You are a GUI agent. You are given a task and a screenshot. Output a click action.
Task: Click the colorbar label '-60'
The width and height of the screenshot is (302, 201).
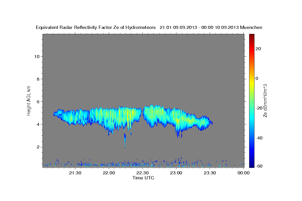[259, 166]
